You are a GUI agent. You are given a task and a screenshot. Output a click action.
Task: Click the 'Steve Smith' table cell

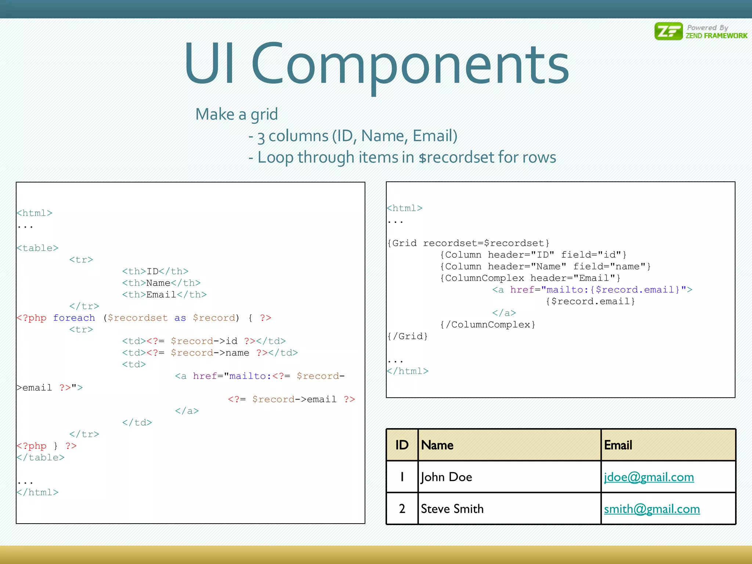point(452,509)
